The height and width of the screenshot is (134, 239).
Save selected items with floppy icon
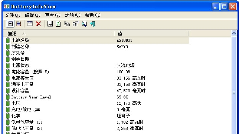(x=50, y=24)
